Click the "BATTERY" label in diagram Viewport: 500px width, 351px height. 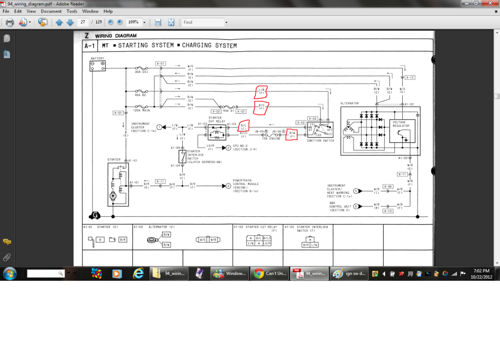coord(97,58)
